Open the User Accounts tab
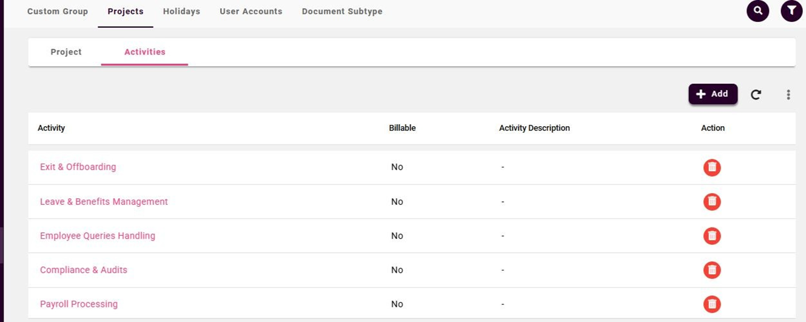The image size is (806, 322). (x=251, y=12)
